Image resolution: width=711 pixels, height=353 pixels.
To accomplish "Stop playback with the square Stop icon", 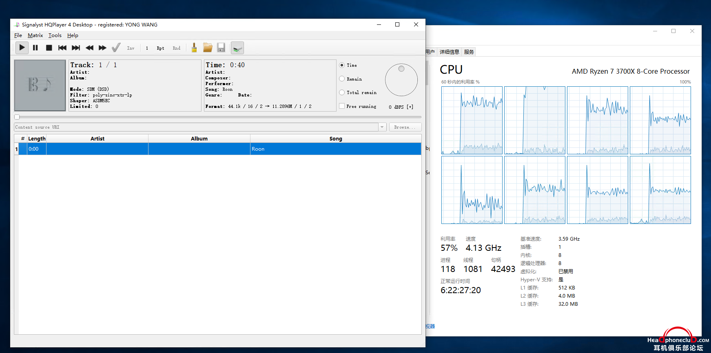I will pos(49,48).
